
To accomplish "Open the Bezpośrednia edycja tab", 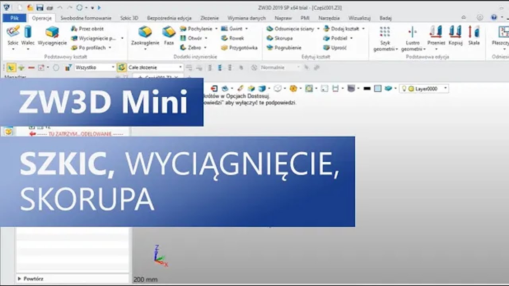I will tap(169, 18).
